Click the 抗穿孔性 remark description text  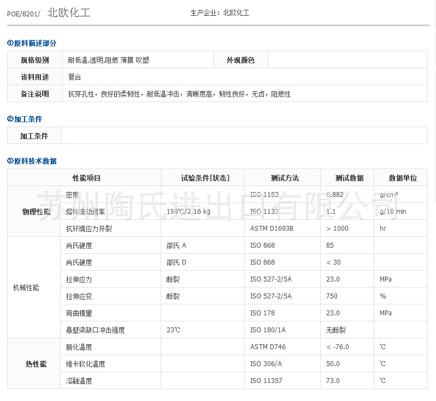pos(179,94)
